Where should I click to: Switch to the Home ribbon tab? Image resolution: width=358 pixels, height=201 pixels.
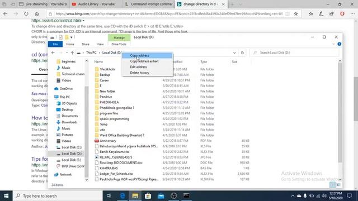(x=70, y=44)
